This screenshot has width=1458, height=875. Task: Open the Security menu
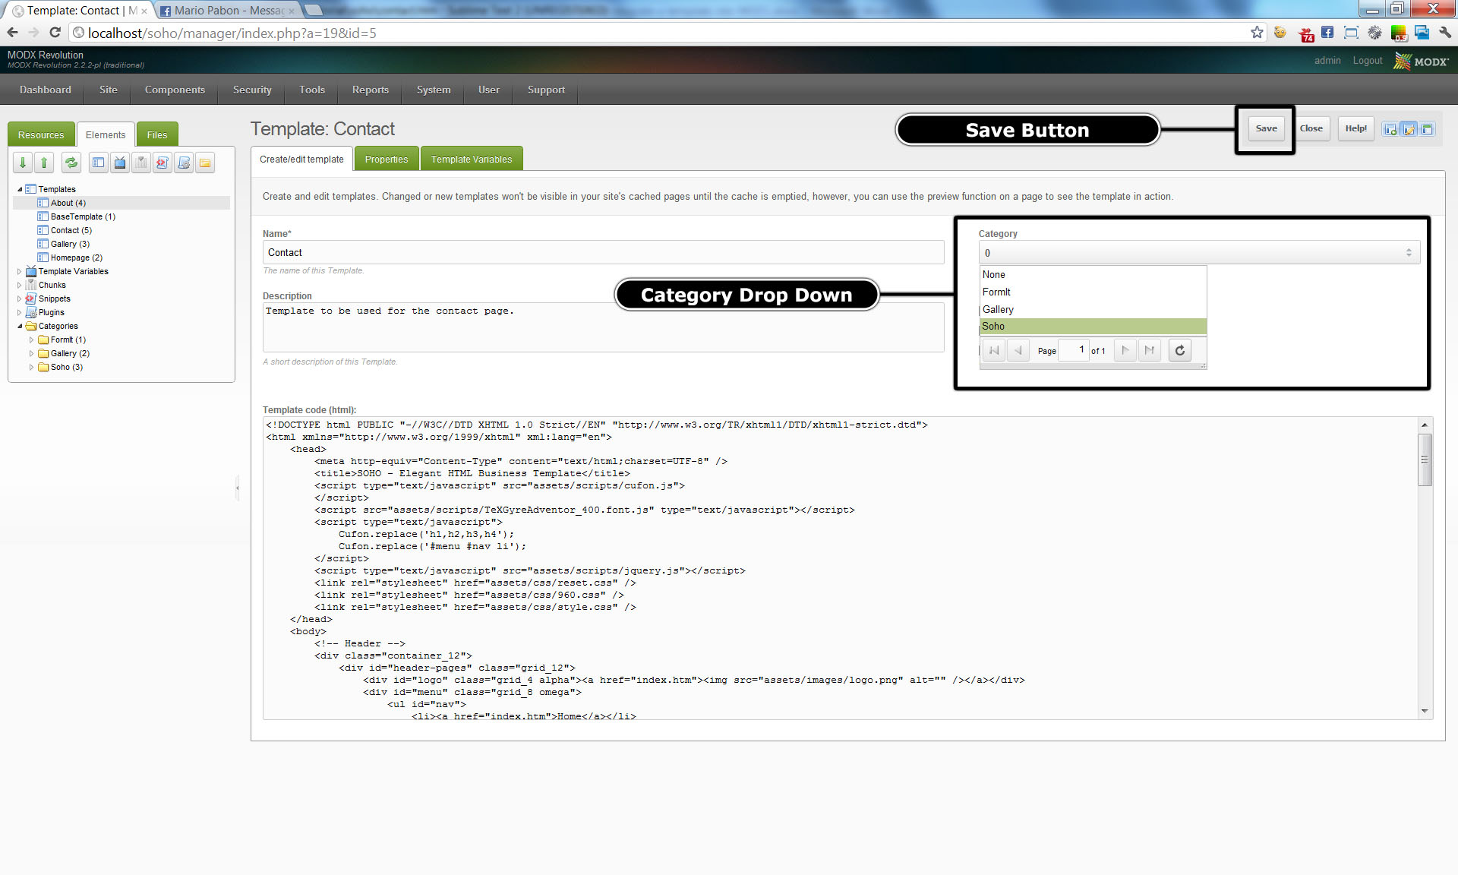click(x=252, y=90)
